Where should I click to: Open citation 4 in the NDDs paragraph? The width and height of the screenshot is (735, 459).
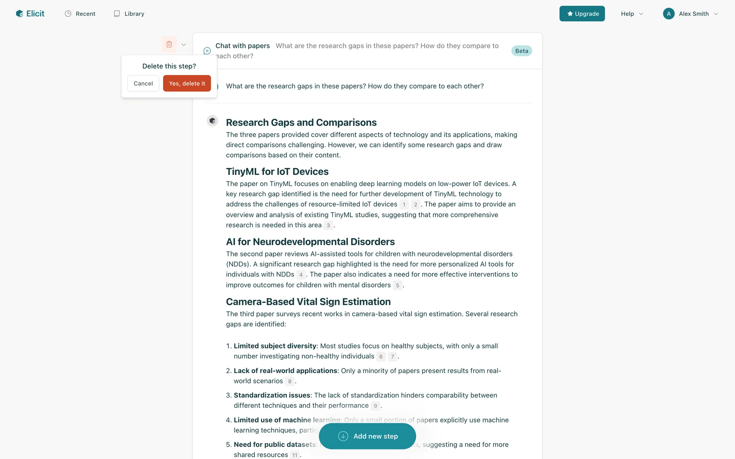point(301,275)
